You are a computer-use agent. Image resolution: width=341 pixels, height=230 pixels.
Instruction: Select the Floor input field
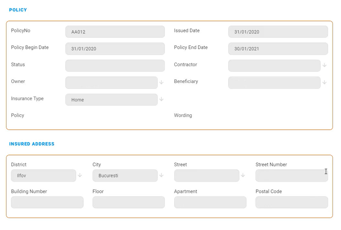click(128, 202)
